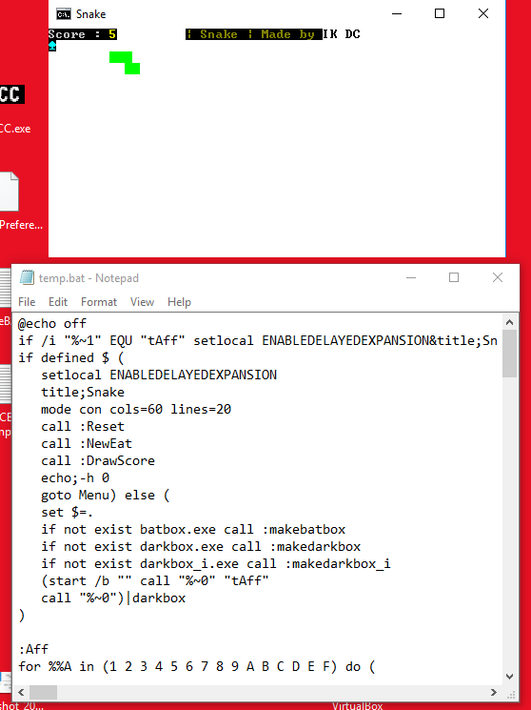Screen dimensions: 531x710
Task: Select the Prefere... file icon on desktop
Action: (18, 201)
